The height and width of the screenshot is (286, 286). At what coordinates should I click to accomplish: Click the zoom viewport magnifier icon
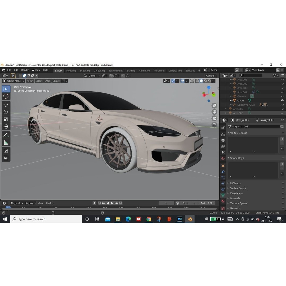[214, 106]
